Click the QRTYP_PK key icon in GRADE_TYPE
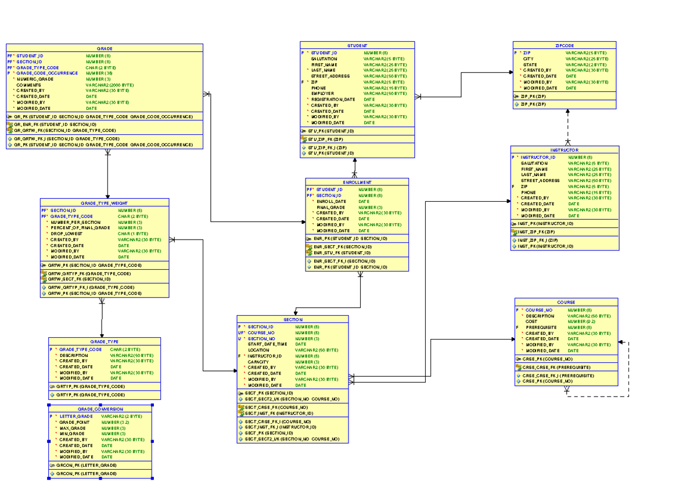 [51, 386]
